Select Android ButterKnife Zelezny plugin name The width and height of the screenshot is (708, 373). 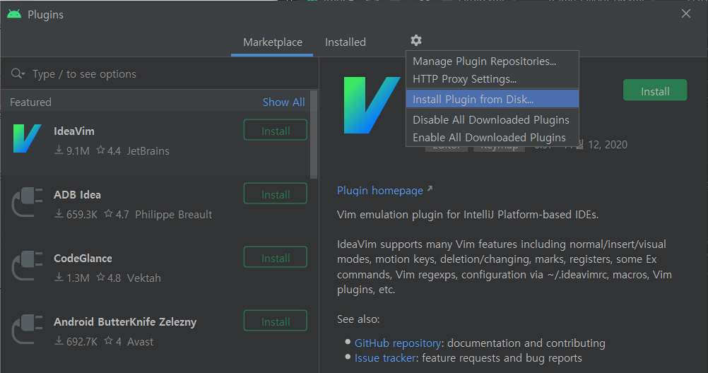(125, 322)
